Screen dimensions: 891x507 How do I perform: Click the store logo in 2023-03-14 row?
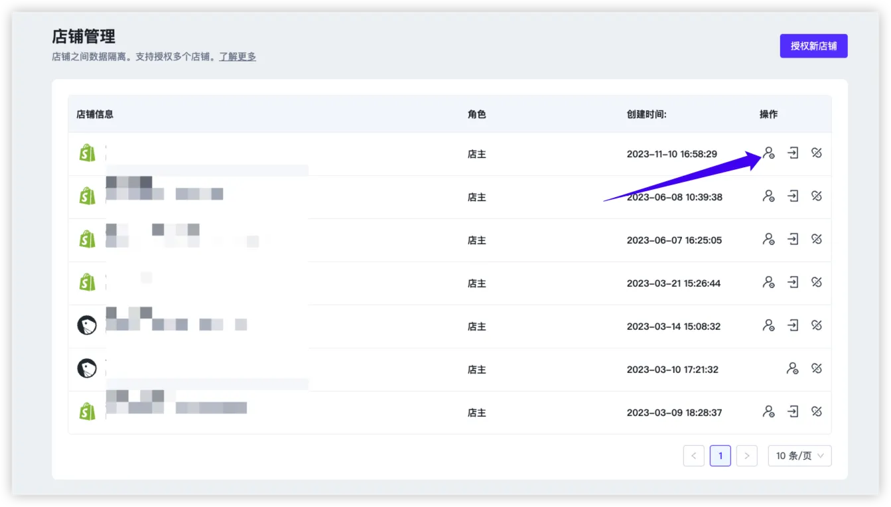pyautogui.click(x=87, y=326)
